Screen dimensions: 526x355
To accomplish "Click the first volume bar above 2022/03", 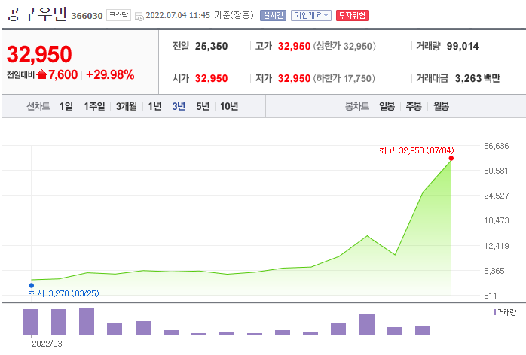I will [31, 322].
